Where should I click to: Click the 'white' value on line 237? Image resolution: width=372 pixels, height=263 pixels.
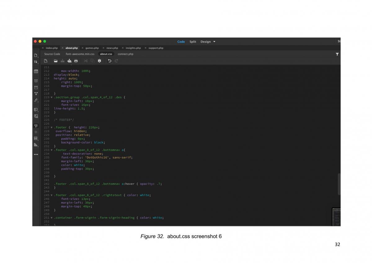(x=78, y=165)
